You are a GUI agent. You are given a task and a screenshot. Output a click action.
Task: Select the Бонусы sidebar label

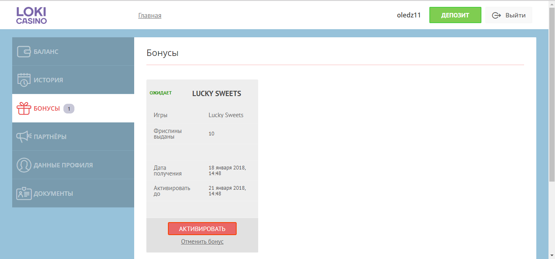(x=47, y=109)
